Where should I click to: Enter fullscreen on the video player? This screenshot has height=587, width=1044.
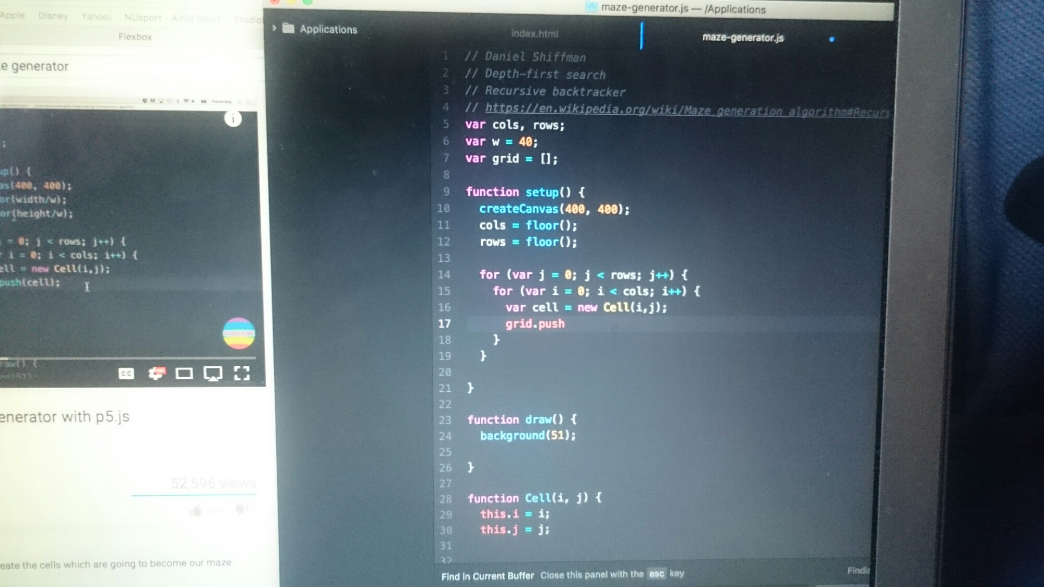[x=242, y=373]
